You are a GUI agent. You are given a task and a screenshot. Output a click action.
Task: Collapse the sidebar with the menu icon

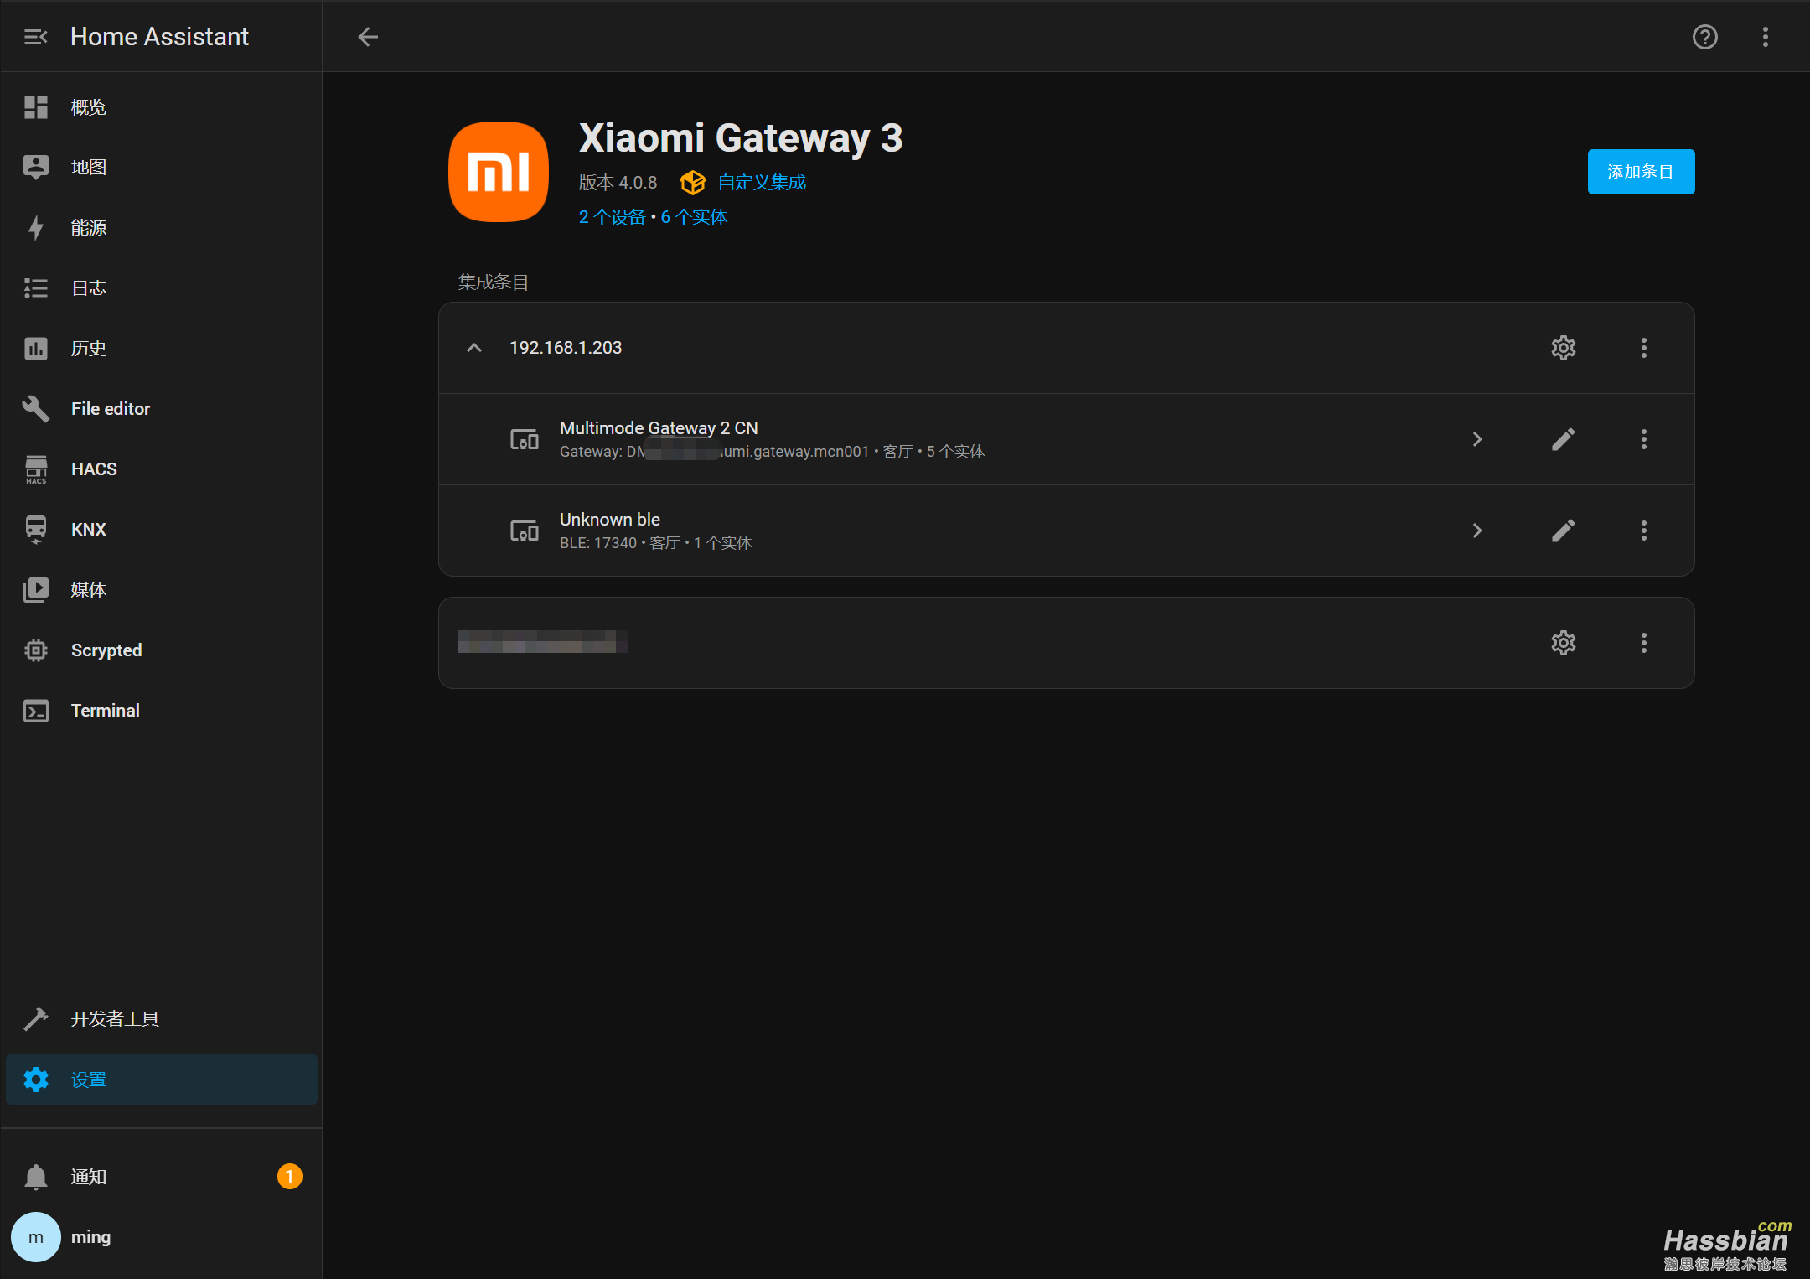click(36, 37)
